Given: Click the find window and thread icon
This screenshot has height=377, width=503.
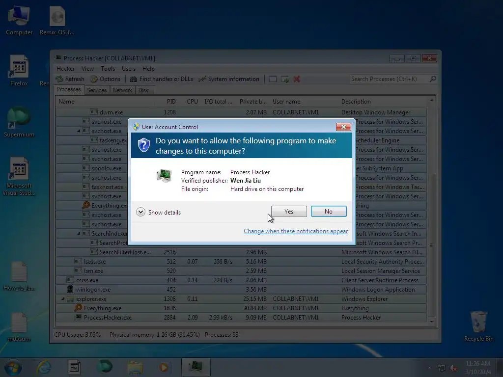Looking at the screenshot, I should coord(284,79).
